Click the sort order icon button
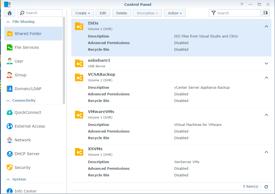This screenshot has height=194, width=275. (x=266, y=13)
